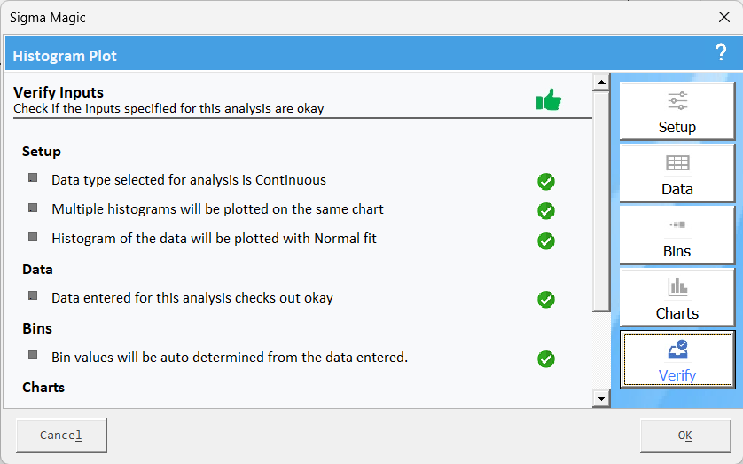Click the Cancel button
Screen dimensions: 743x464
point(61,435)
